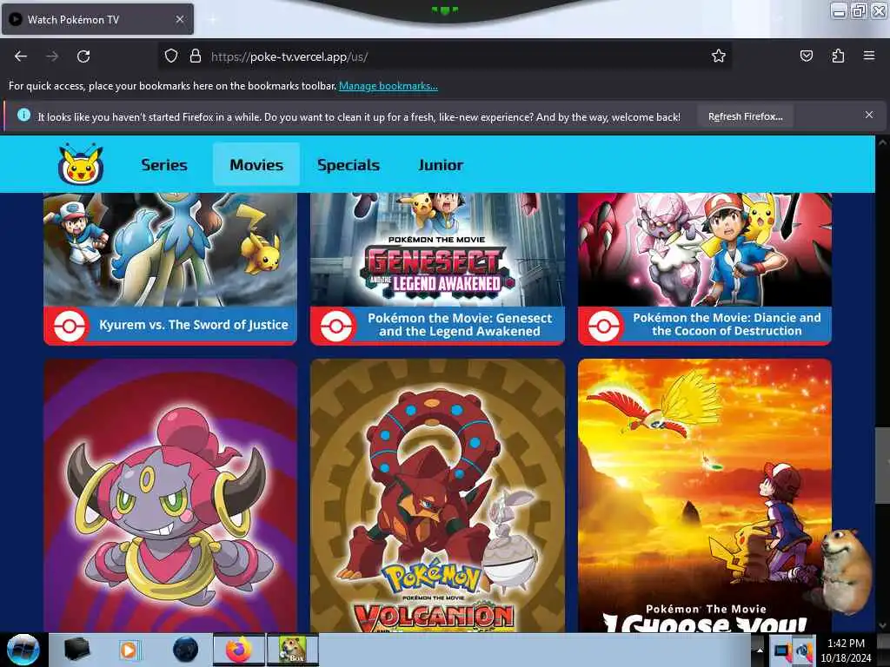Click the page vertical scrollbar thumb
Viewport: 890px width, 667px height.
coord(882,466)
